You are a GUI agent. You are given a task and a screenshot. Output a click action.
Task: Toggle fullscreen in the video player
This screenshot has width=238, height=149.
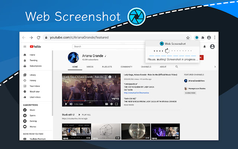point(116,104)
